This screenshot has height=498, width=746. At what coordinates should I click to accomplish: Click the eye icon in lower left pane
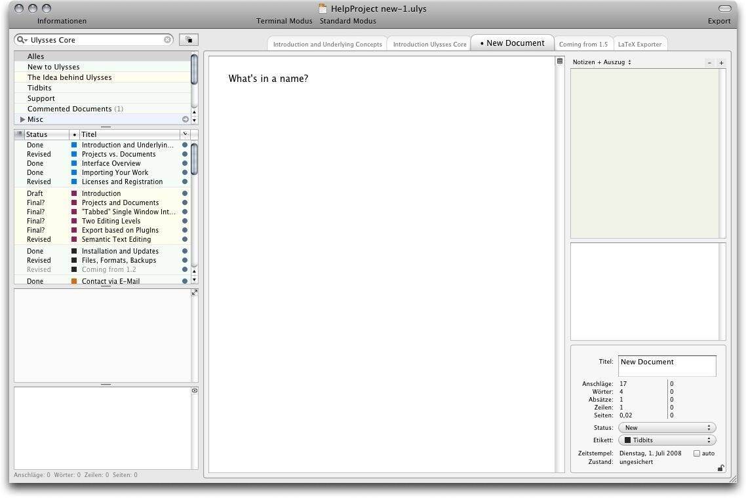(194, 391)
